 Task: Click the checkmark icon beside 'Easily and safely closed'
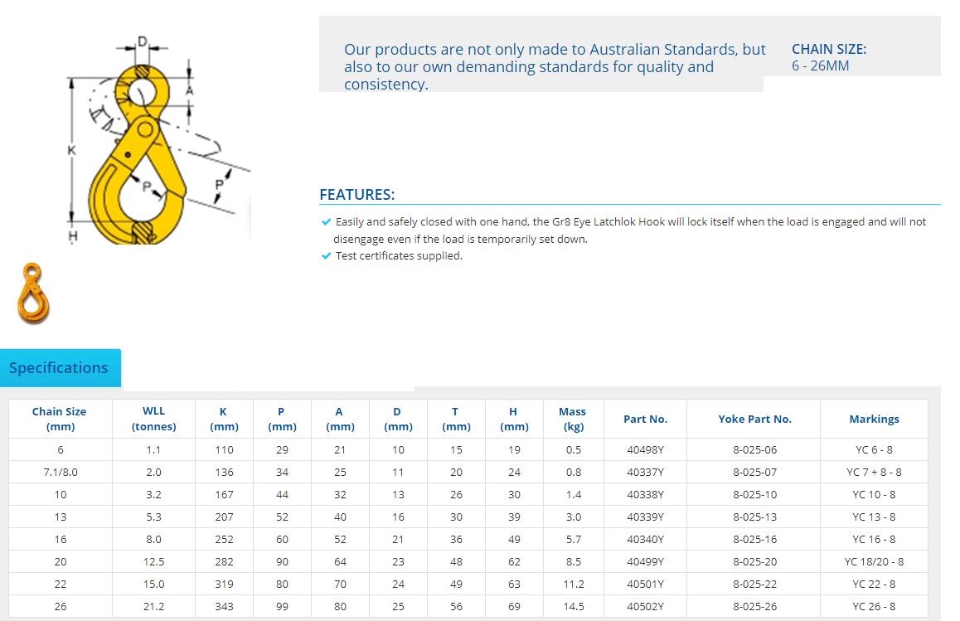pos(326,221)
